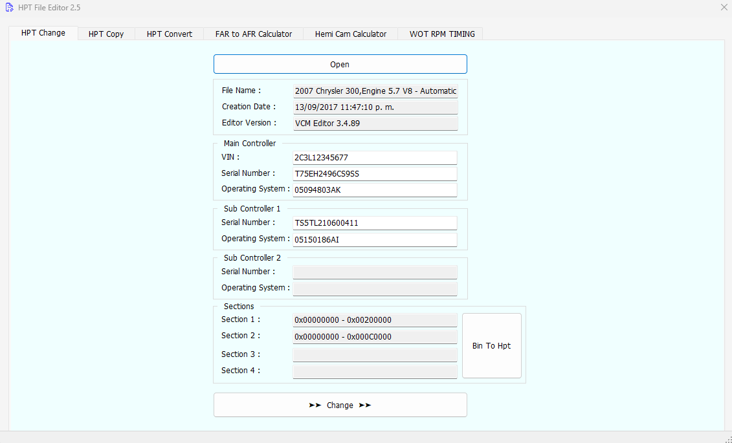Viewport: 732px width, 443px height.
Task: Focus the Sub Controller 1 Serial Number field
Action: click(375, 223)
